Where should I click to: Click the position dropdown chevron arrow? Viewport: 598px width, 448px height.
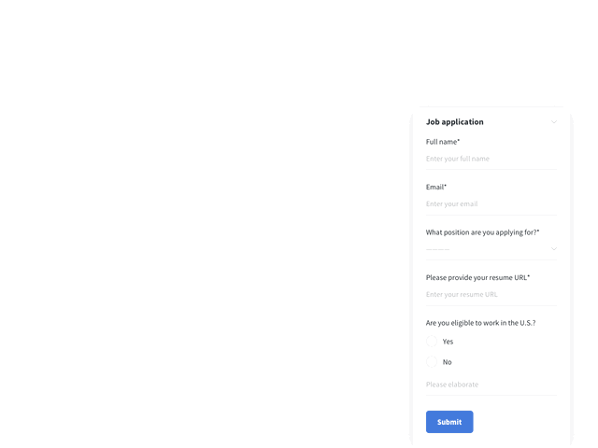[554, 249]
